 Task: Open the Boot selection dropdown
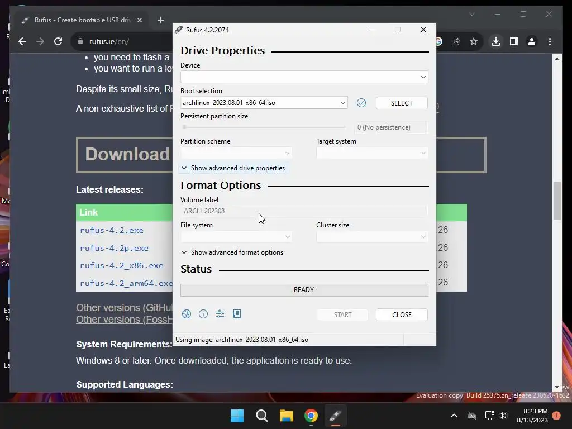264,103
